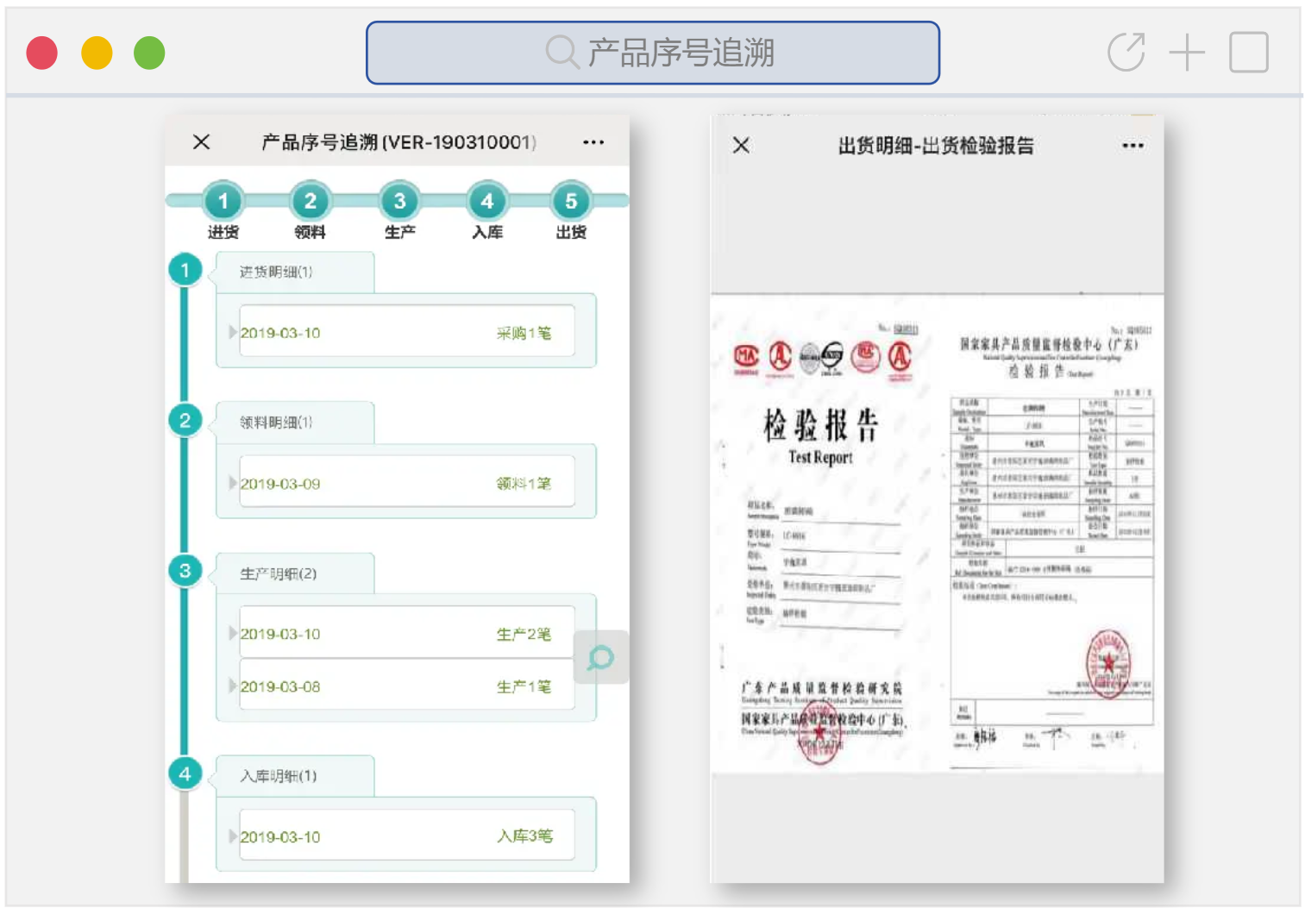Viewport: 1305px width, 908px height.
Task: Close the 出货检验报告 panel with X
Action: (x=741, y=146)
